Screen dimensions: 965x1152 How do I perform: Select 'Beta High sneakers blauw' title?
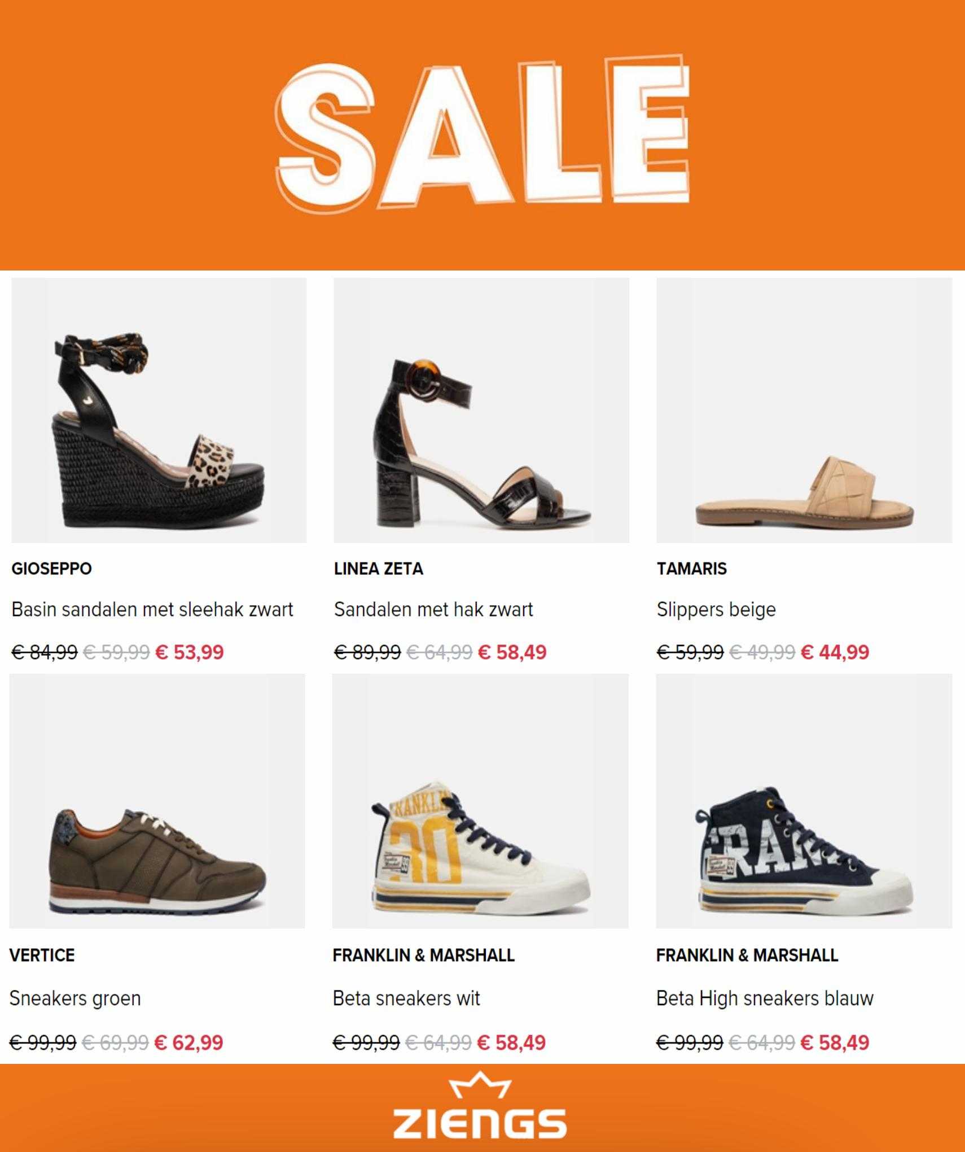765,999
